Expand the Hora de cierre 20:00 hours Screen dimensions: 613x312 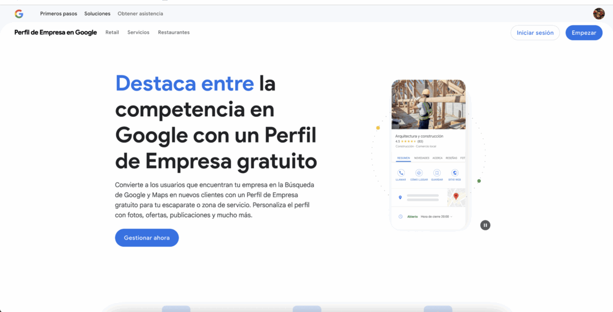[x=436, y=216]
